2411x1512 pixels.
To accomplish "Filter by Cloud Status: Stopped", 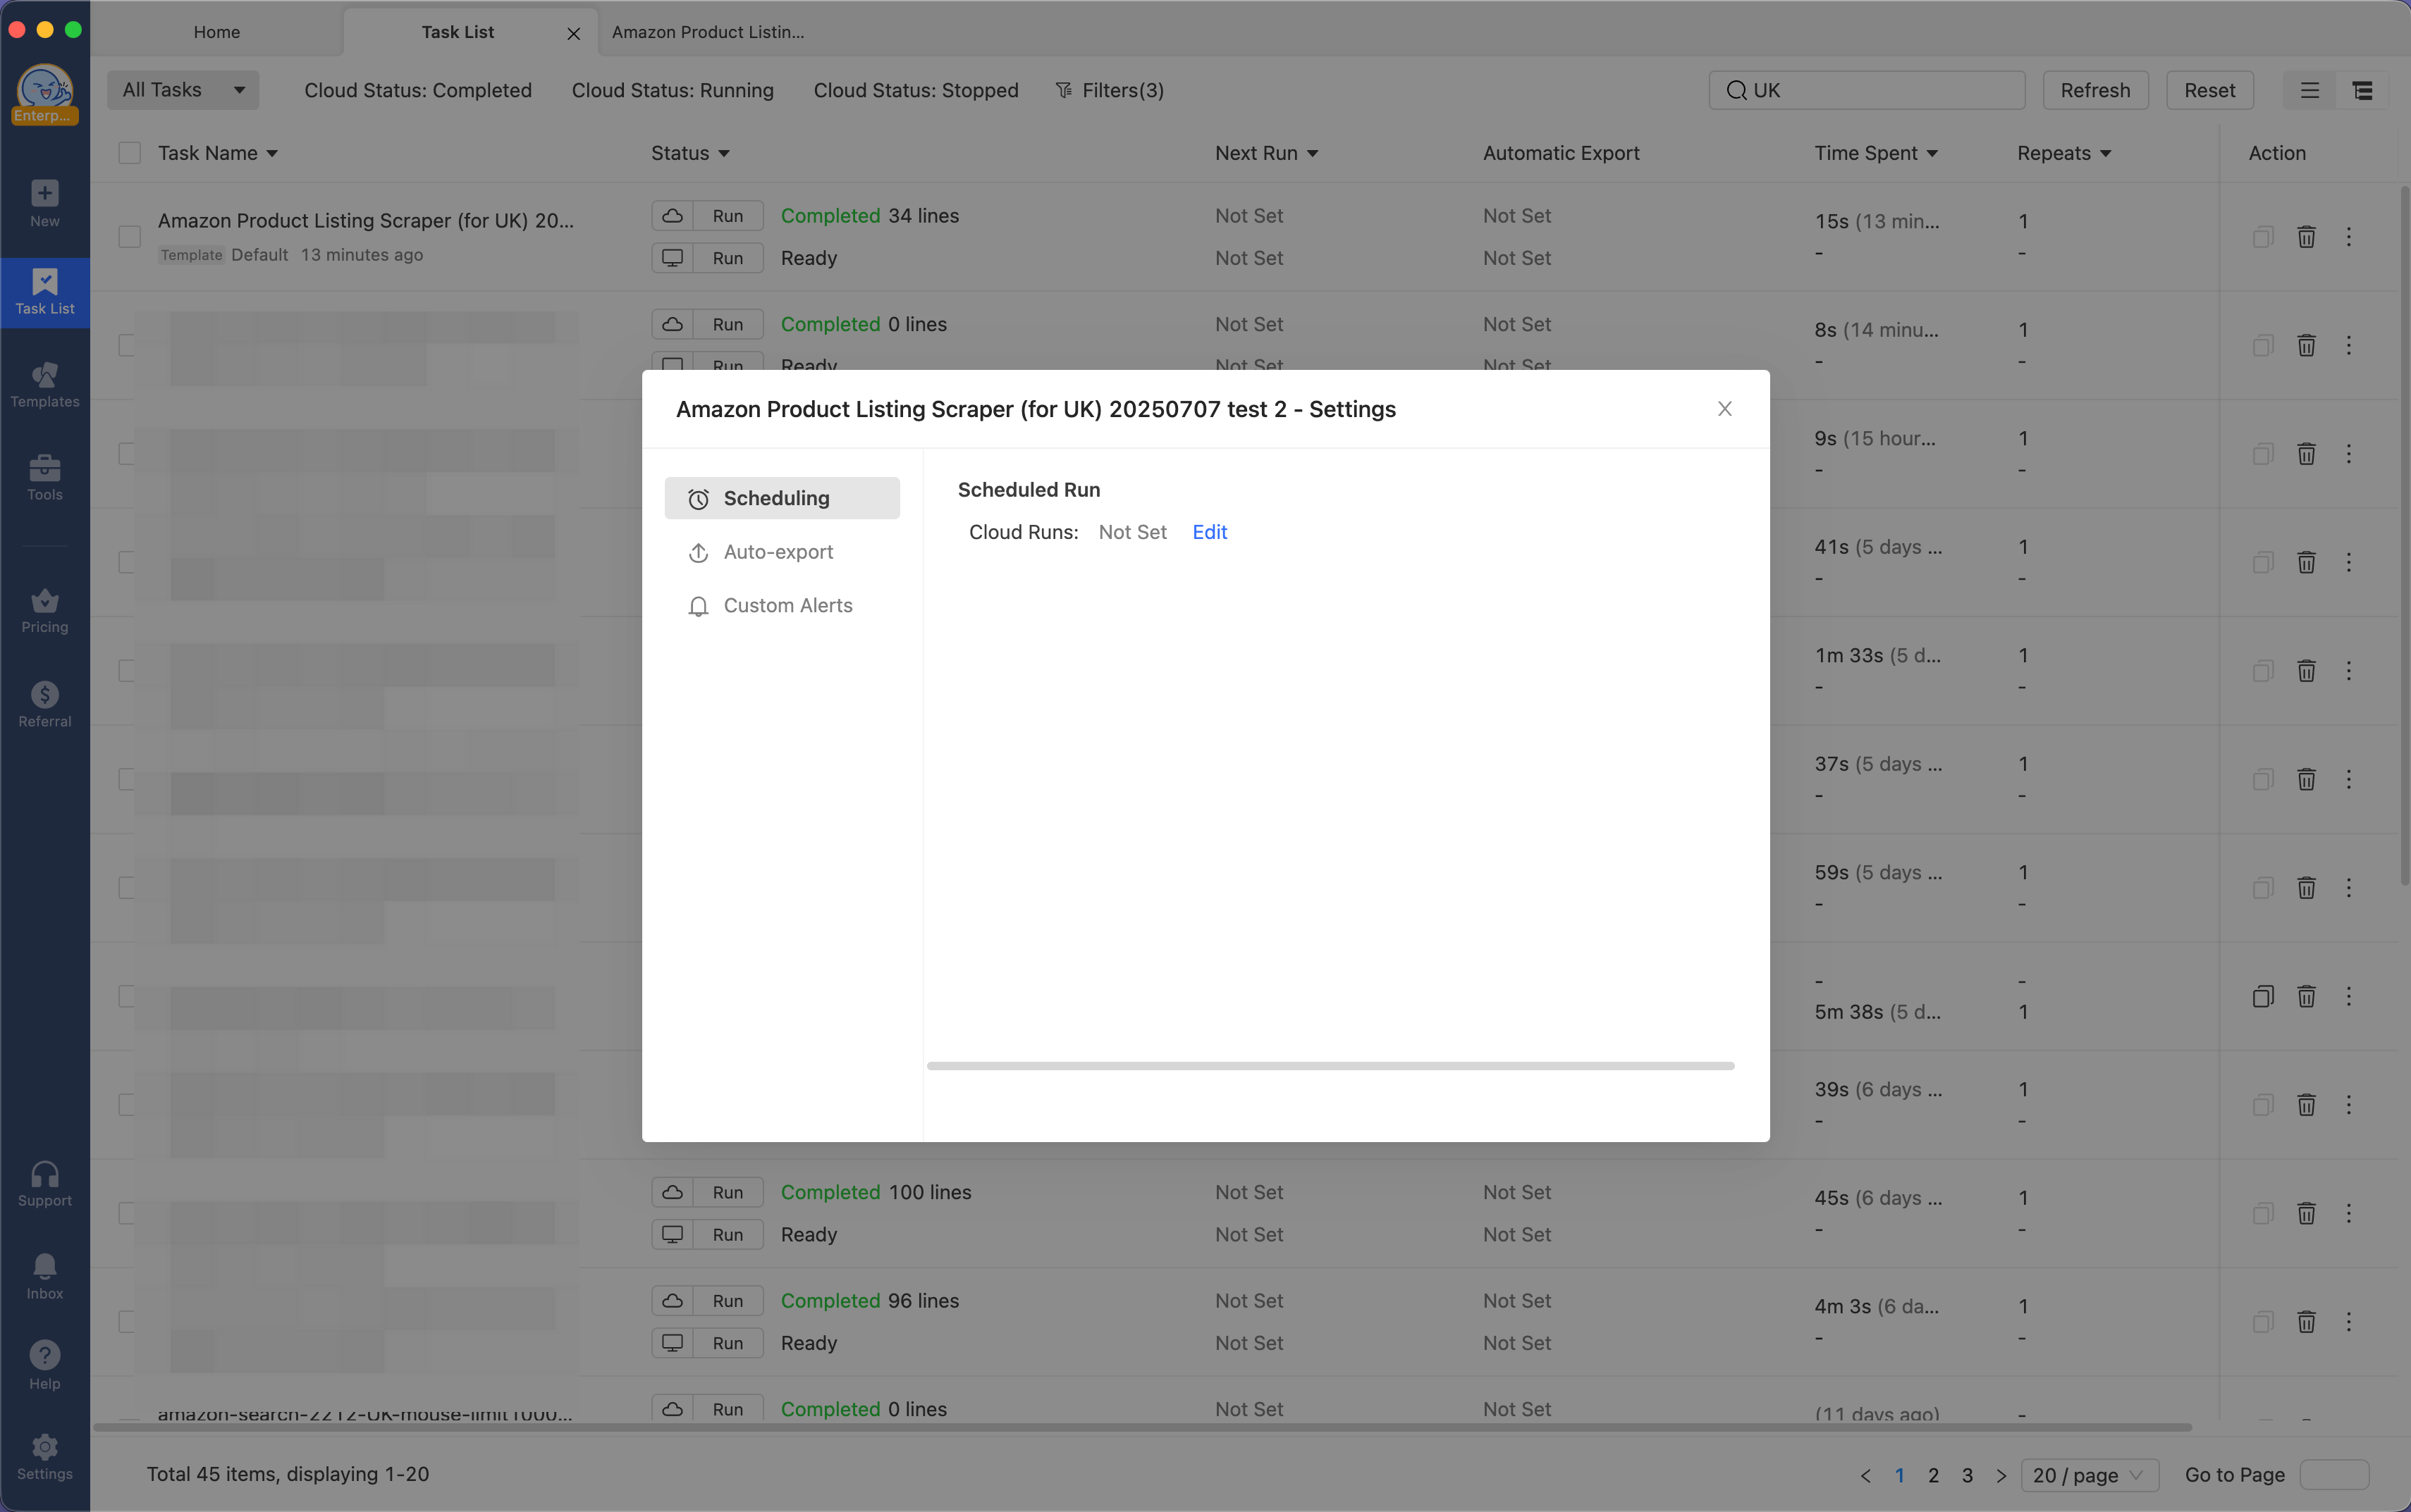I will (915, 90).
